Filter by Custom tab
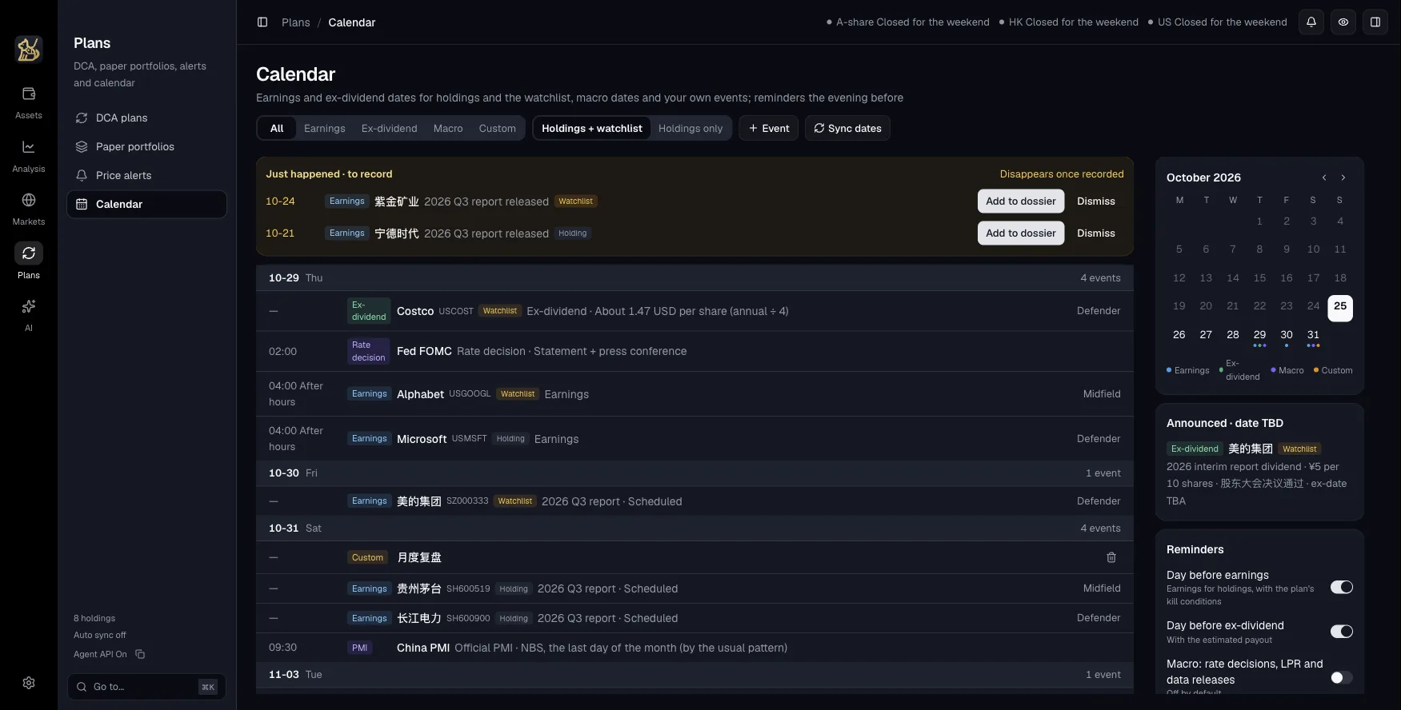 (x=498, y=128)
